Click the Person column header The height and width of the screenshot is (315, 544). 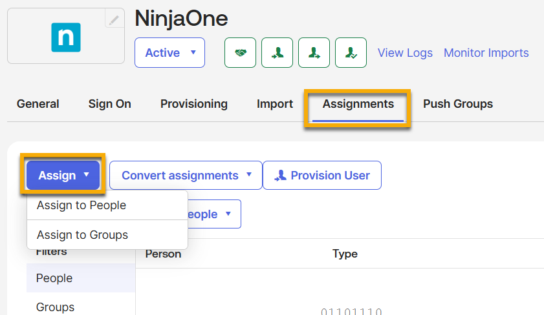pos(163,254)
